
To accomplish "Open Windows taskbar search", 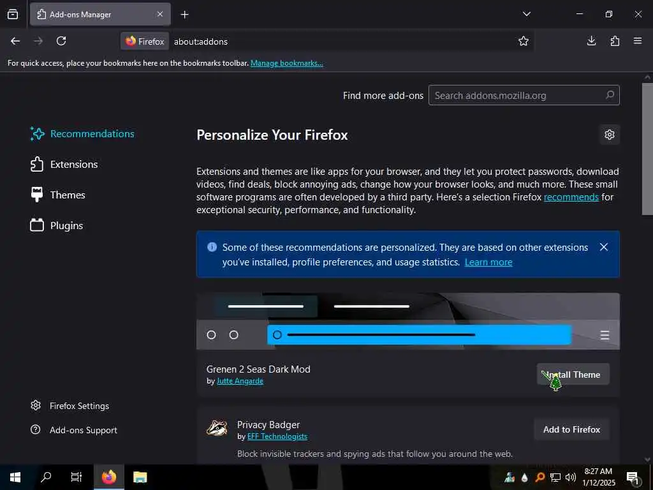I will click(x=46, y=477).
